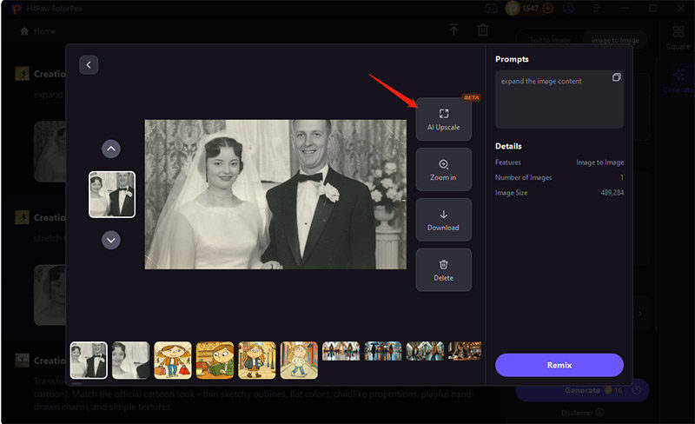Open the user account profile icon
Image resolution: width=695 pixels, height=424 pixels.
point(568,8)
